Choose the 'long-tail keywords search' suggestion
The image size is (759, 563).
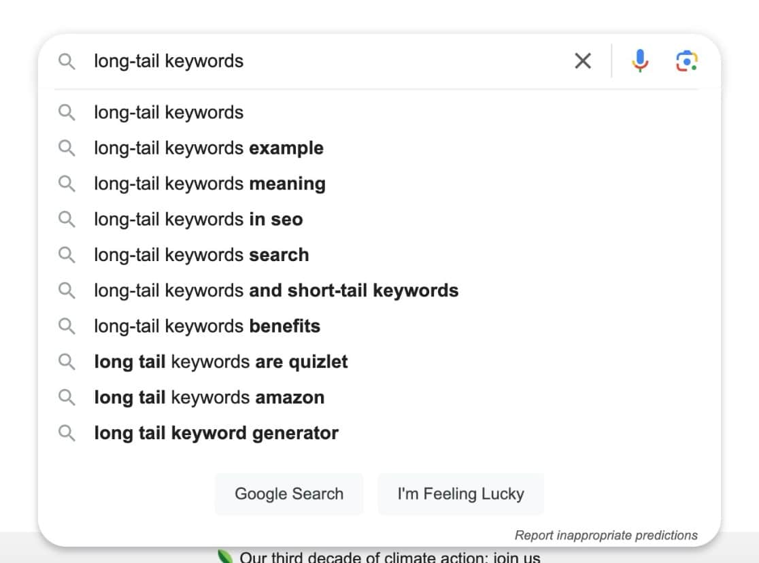[201, 254]
